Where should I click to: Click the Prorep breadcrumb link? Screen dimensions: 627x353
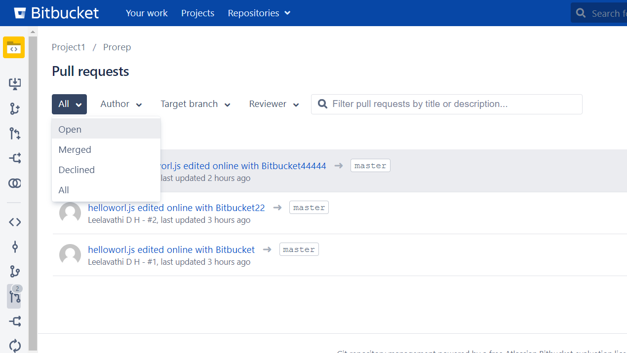[x=117, y=47]
